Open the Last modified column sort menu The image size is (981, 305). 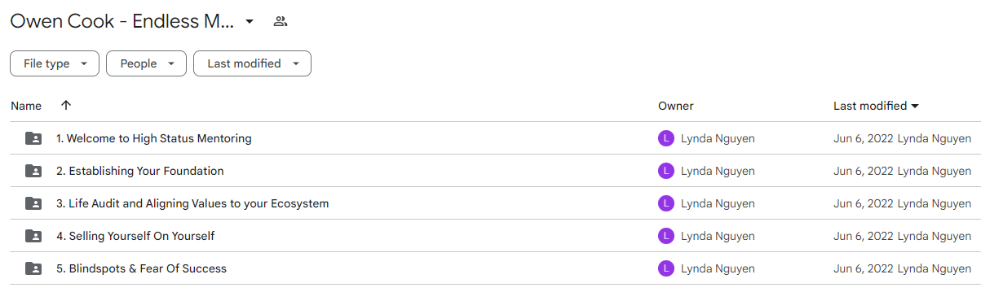click(x=877, y=106)
